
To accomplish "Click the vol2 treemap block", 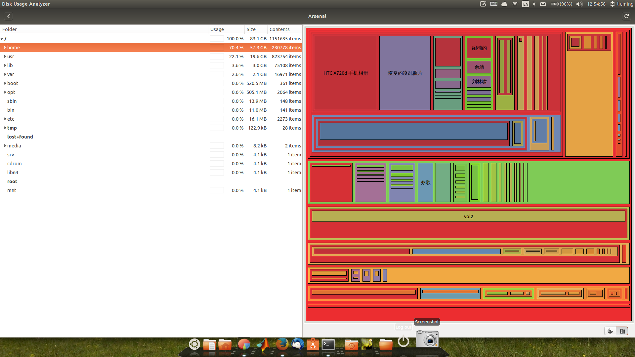I will pos(468,216).
